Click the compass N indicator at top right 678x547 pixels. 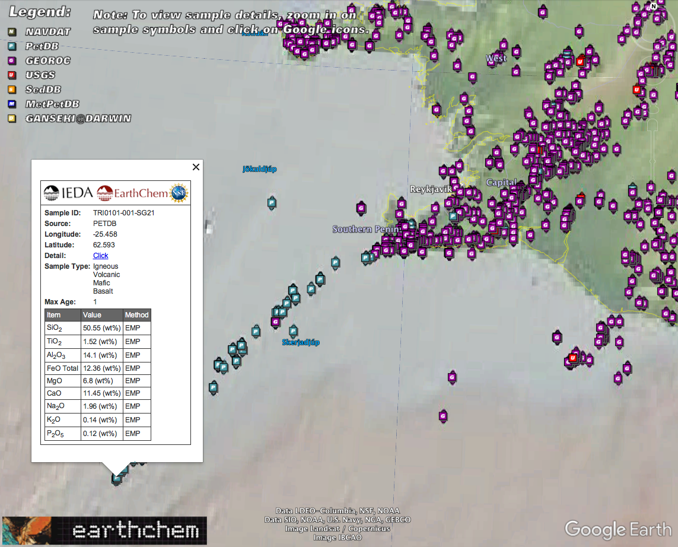tap(654, 7)
